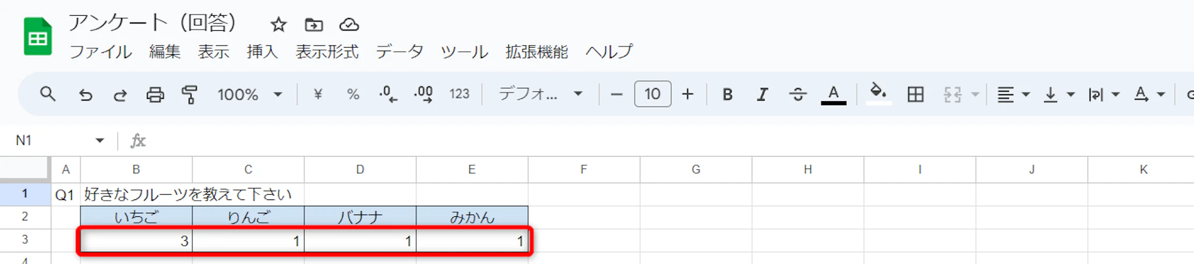Click the search magnifier icon in toolbar
Viewport: 1194px width, 264px height.
click(48, 94)
